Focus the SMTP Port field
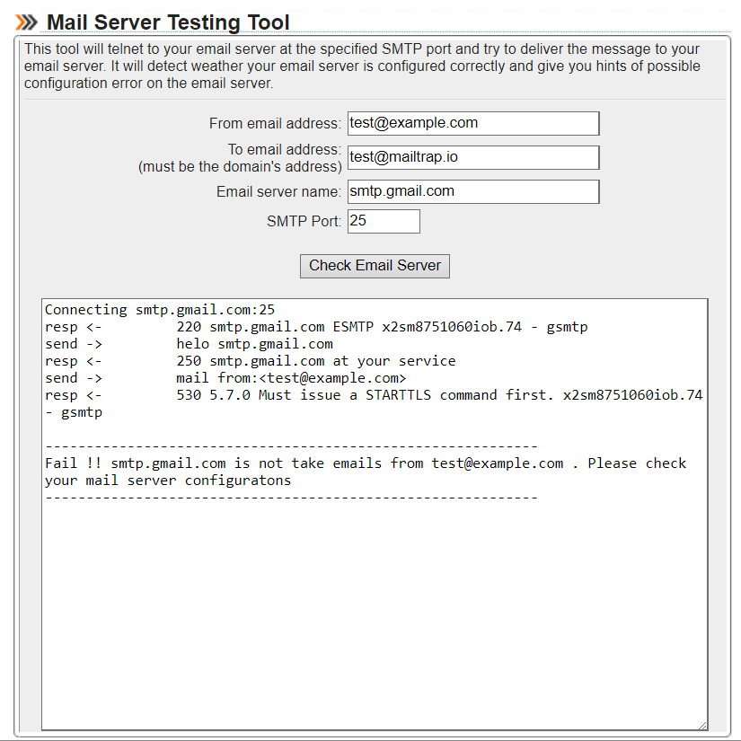The width and height of the screenshot is (741, 741). tap(384, 221)
